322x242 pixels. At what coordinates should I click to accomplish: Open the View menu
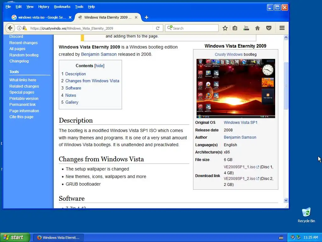point(30,7)
